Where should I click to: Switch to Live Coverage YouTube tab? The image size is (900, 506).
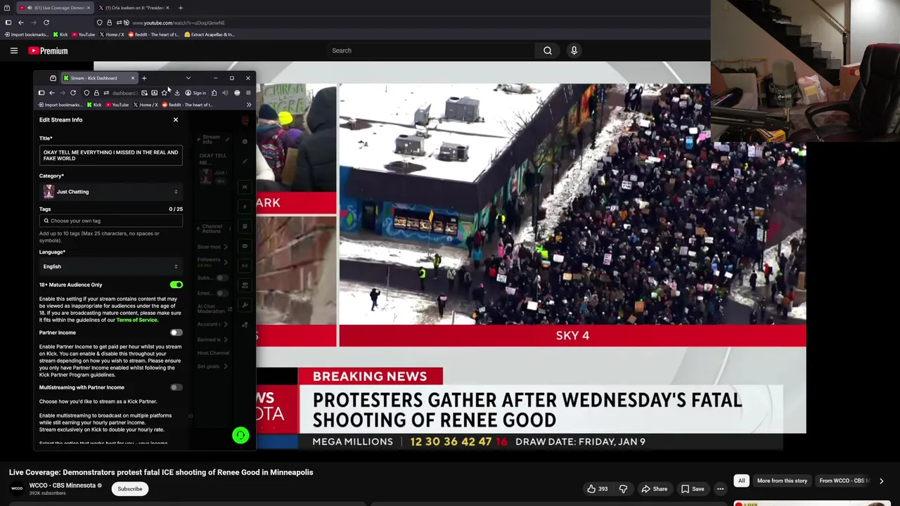coord(55,8)
